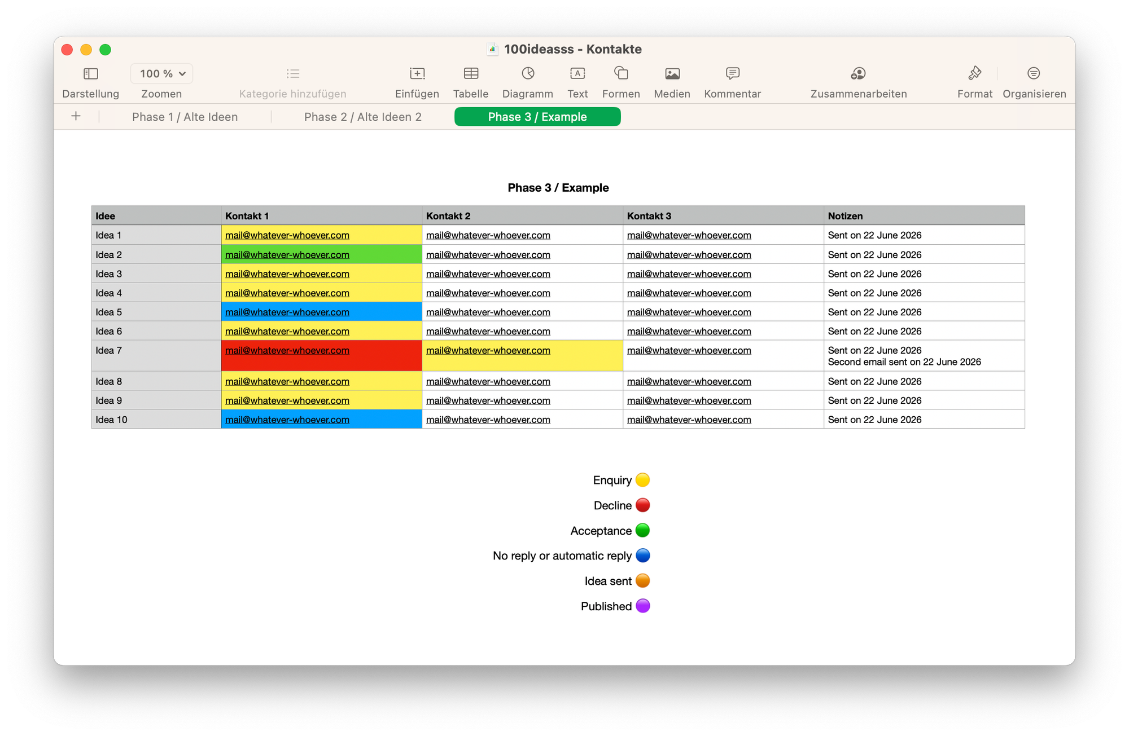Viewport: 1129px width, 736px height.
Task: Add a new sheet with plus button
Action: coord(76,116)
